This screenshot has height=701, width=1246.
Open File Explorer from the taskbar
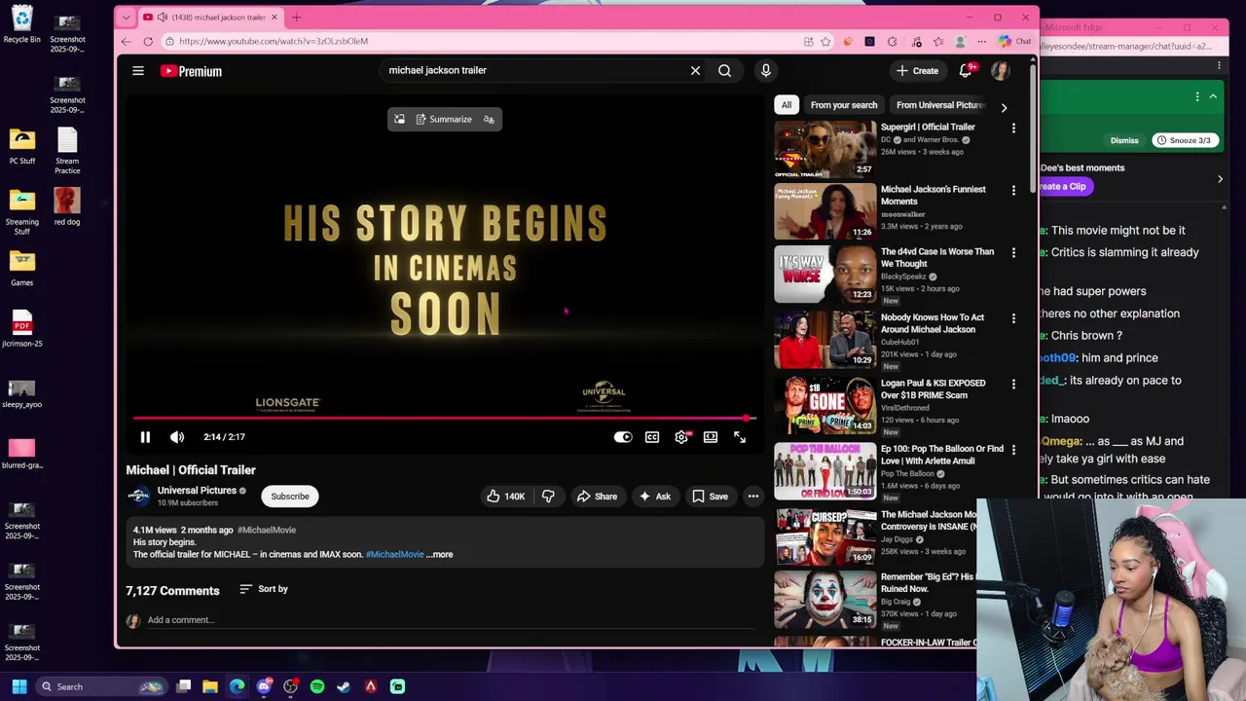pyautogui.click(x=210, y=686)
